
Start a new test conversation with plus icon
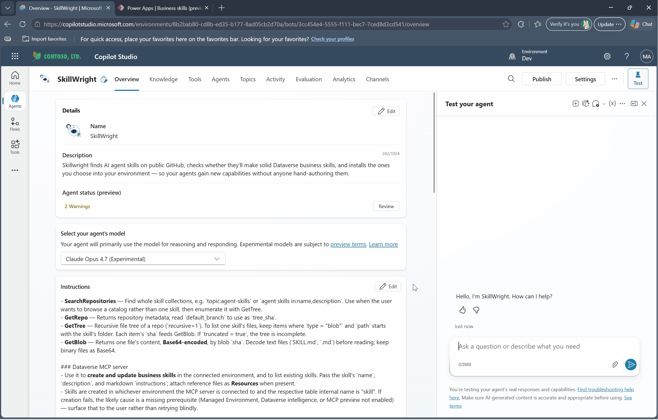click(575, 104)
